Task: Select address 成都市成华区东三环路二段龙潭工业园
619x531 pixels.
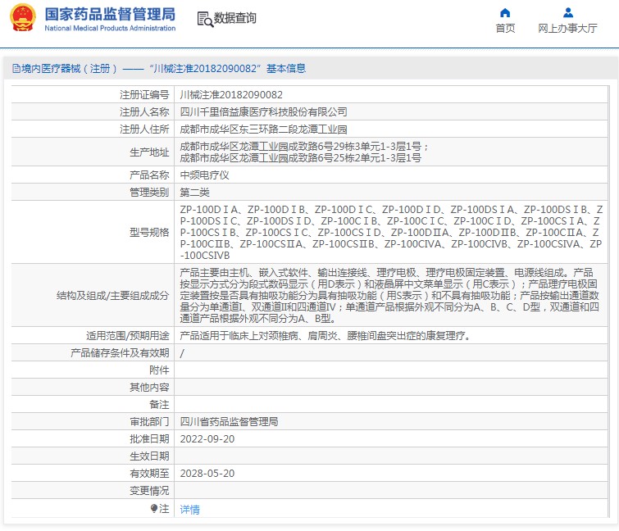Action: coord(264,129)
